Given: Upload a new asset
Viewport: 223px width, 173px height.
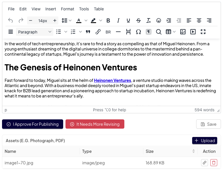Looking at the screenshot, I should point(205,141).
